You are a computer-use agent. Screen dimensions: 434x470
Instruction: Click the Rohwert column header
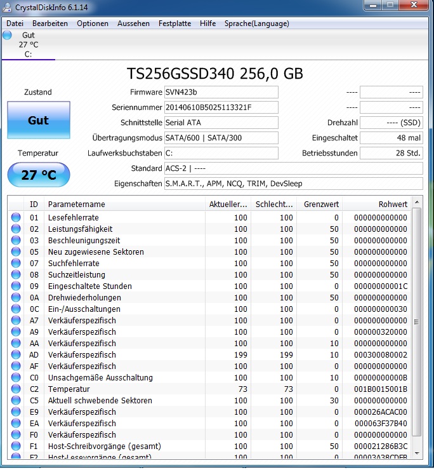click(x=376, y=204)
